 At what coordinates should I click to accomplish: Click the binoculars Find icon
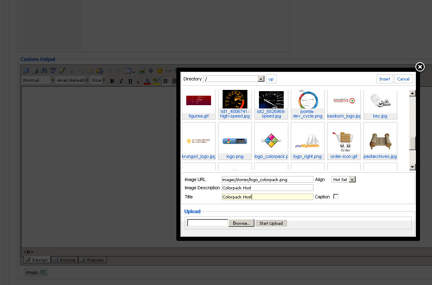tap(44, 71)
